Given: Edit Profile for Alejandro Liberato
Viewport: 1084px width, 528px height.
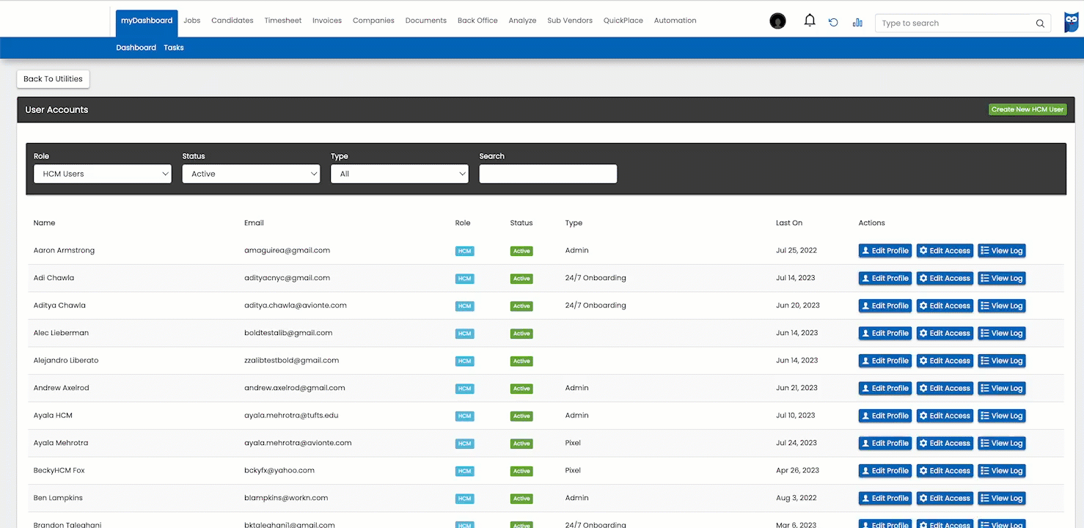Looking at the screenshot, I should click(885, 361).
